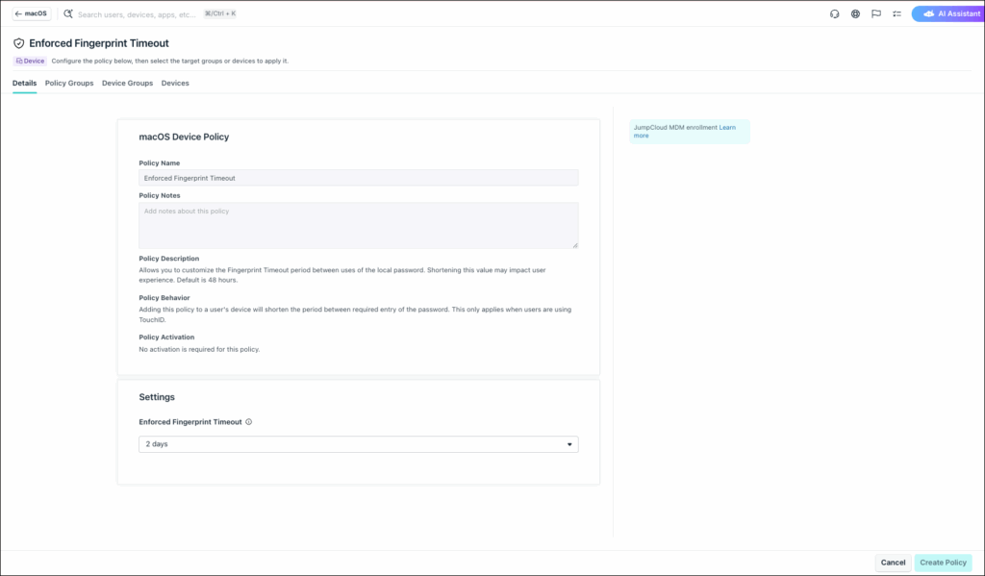Viewport: 985px width, 576px height.
Task: Click the Policy Activation label
Action: (x=166, y=338)
